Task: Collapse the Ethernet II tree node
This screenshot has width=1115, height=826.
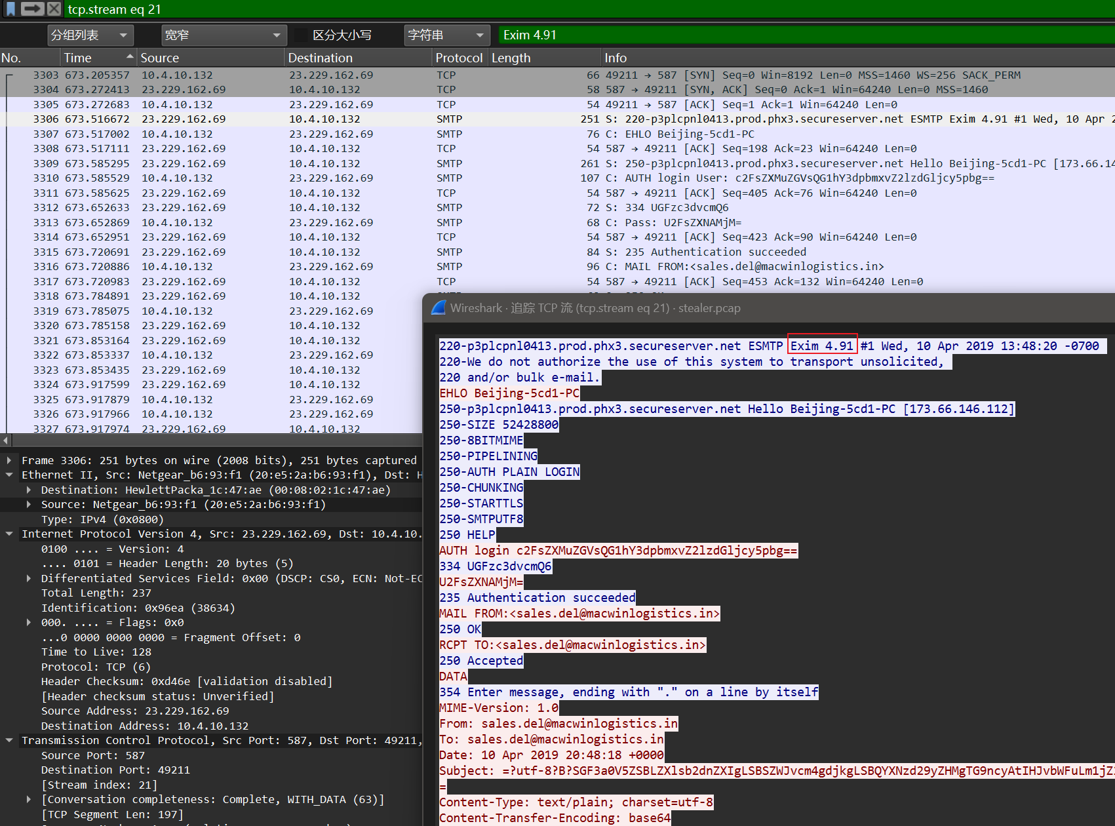Action: coord(9,475)
